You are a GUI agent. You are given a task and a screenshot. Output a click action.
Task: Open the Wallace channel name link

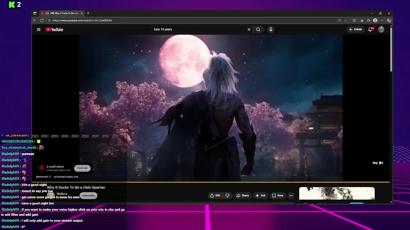click(62, 194)
